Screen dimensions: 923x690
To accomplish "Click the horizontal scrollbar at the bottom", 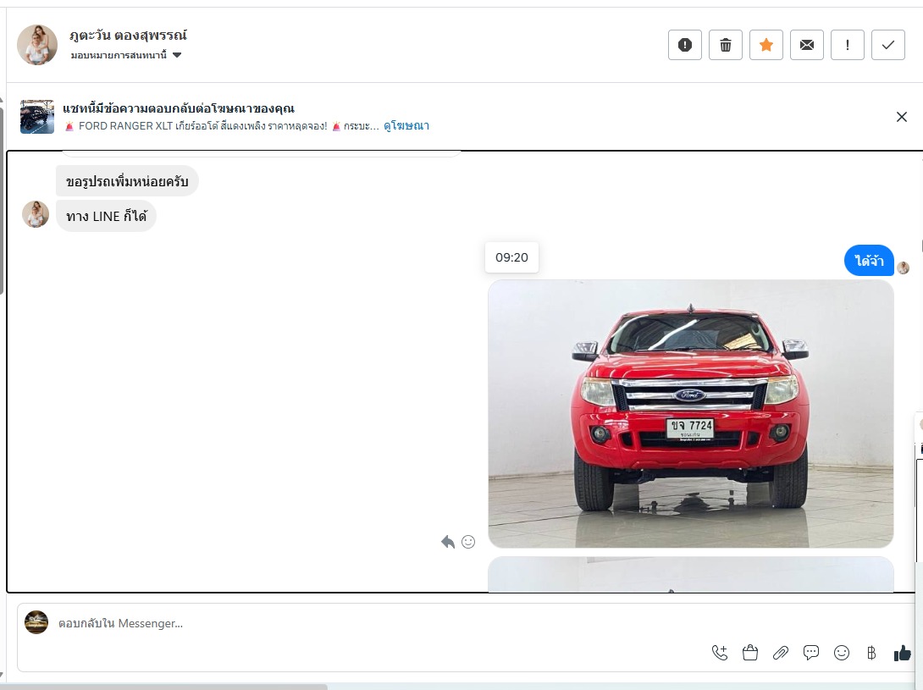I will pyautogui.click(x=163, y=687).
